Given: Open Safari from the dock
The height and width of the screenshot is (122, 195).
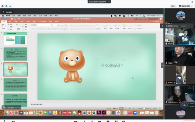Looking at the screenshot, I should (x=16, y=113).
